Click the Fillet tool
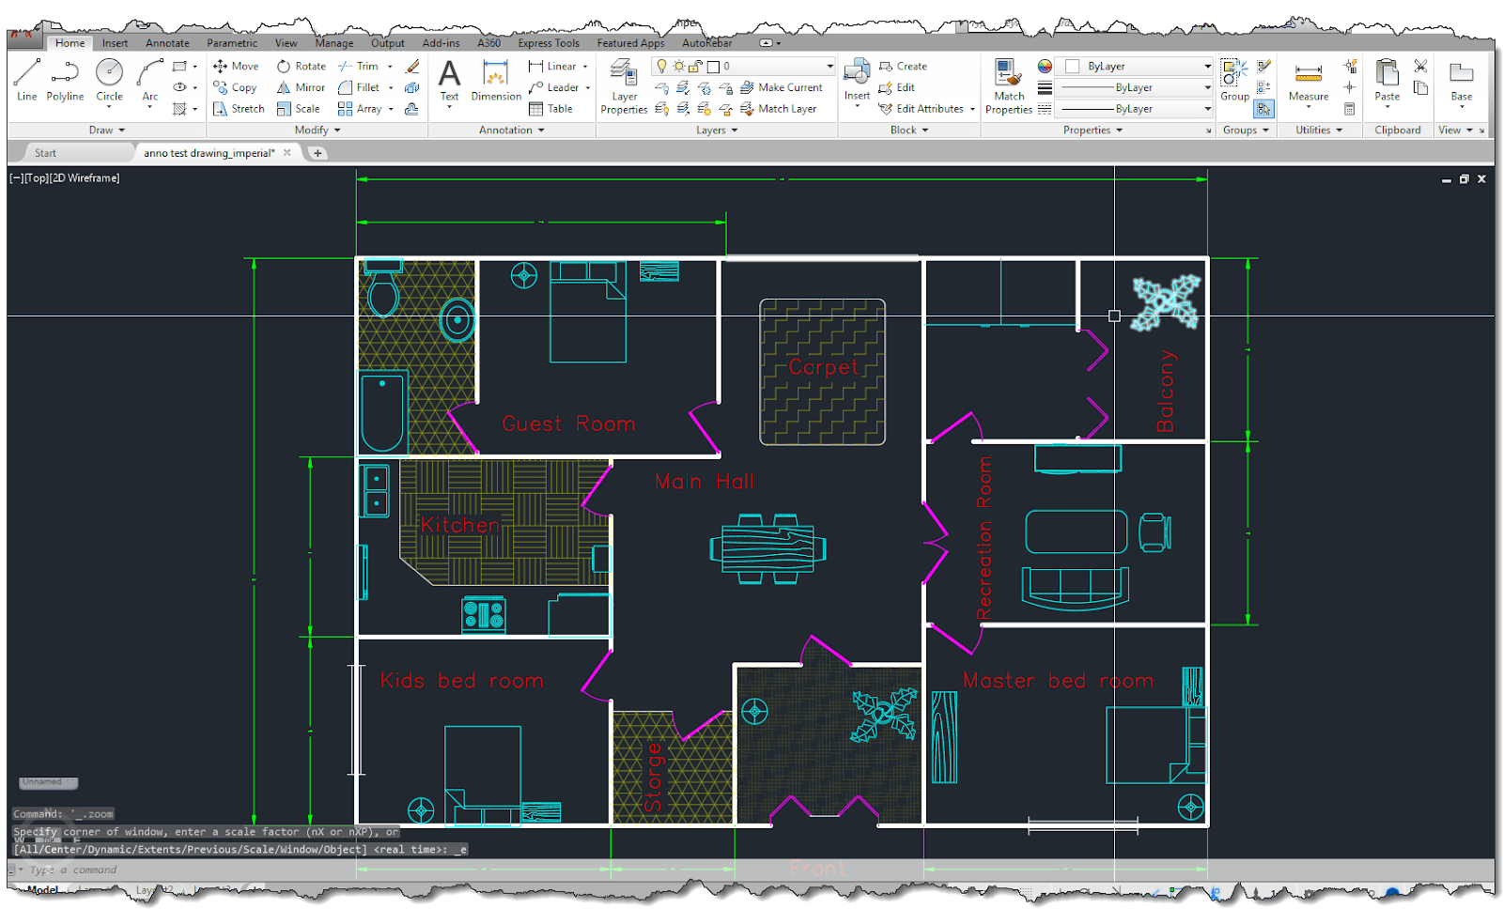The height and width of the screenshot is (909, 1503). pyautogui.click(x=358, y=87)
